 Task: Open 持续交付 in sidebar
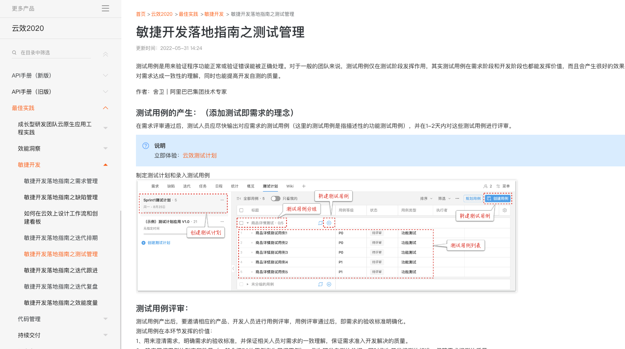tap(29, 335)
